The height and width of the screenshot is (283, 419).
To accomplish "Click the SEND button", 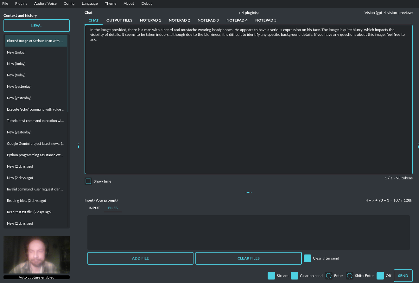I will tap(403, 276).
